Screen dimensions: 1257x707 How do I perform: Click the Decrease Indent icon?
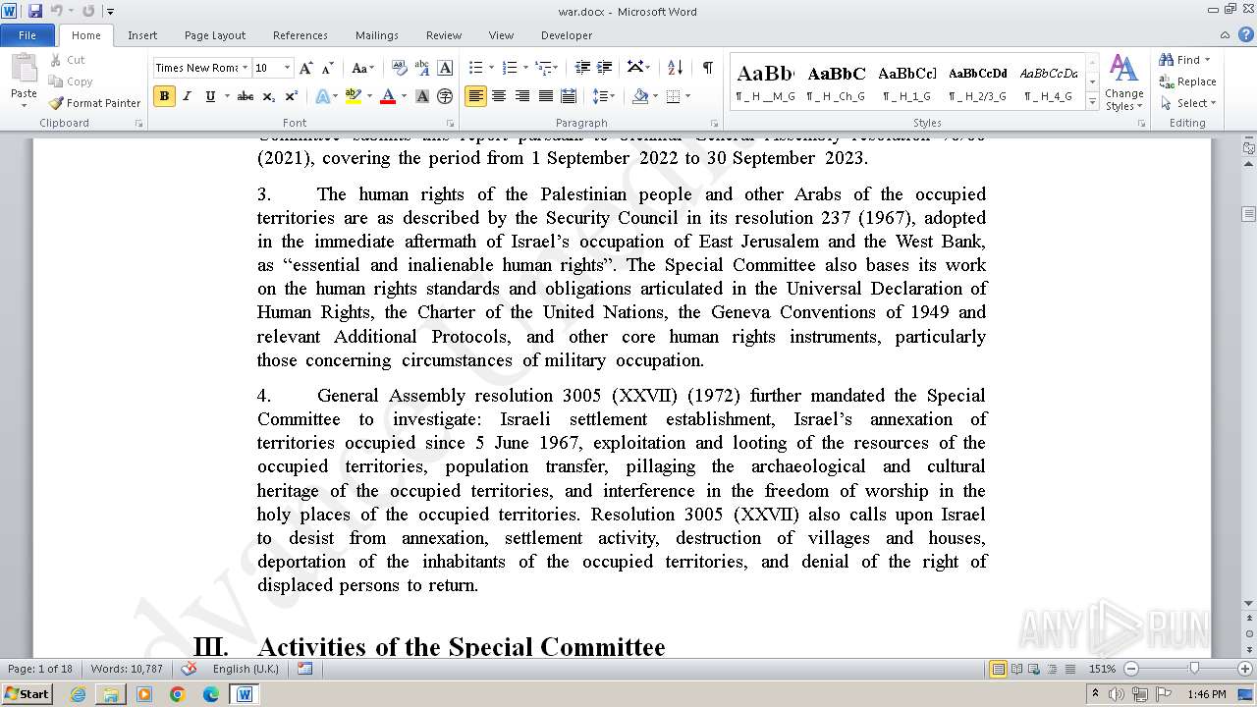click(x=582, y=68)
